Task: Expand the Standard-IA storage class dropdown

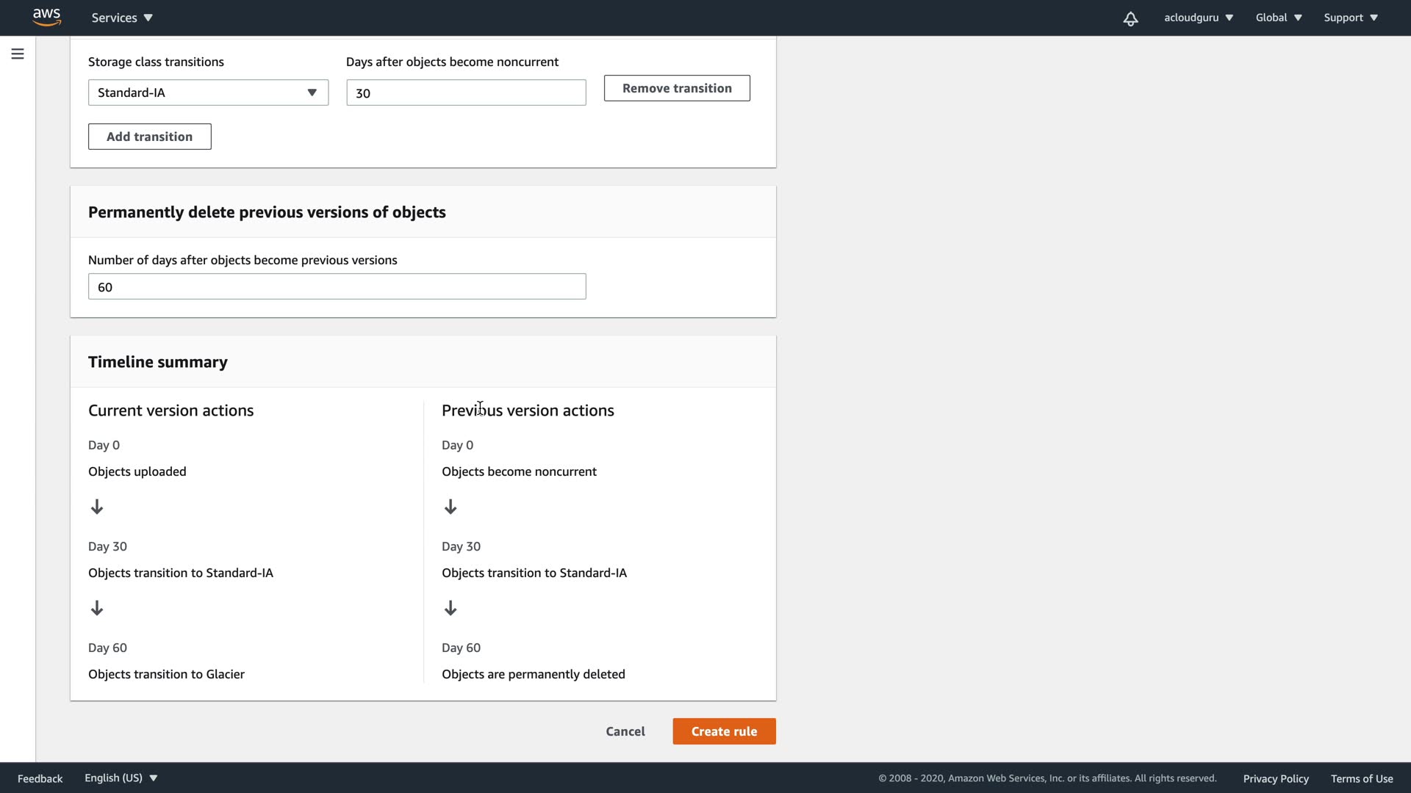Action: pyautogui.click(x=208, y=93)
